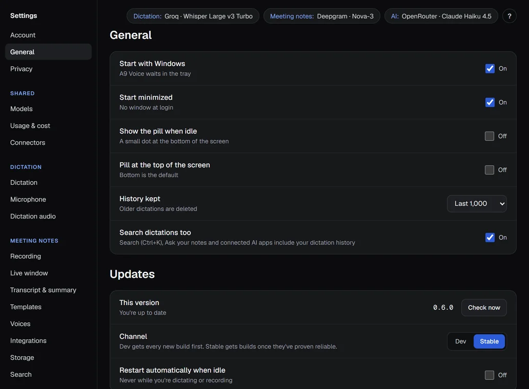Click the History kept label
The height and width of the screenshot is (389, 529).
[x=139, y=199]
